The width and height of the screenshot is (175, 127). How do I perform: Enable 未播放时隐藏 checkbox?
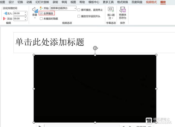pyautogui.click(x=41, y=19)
